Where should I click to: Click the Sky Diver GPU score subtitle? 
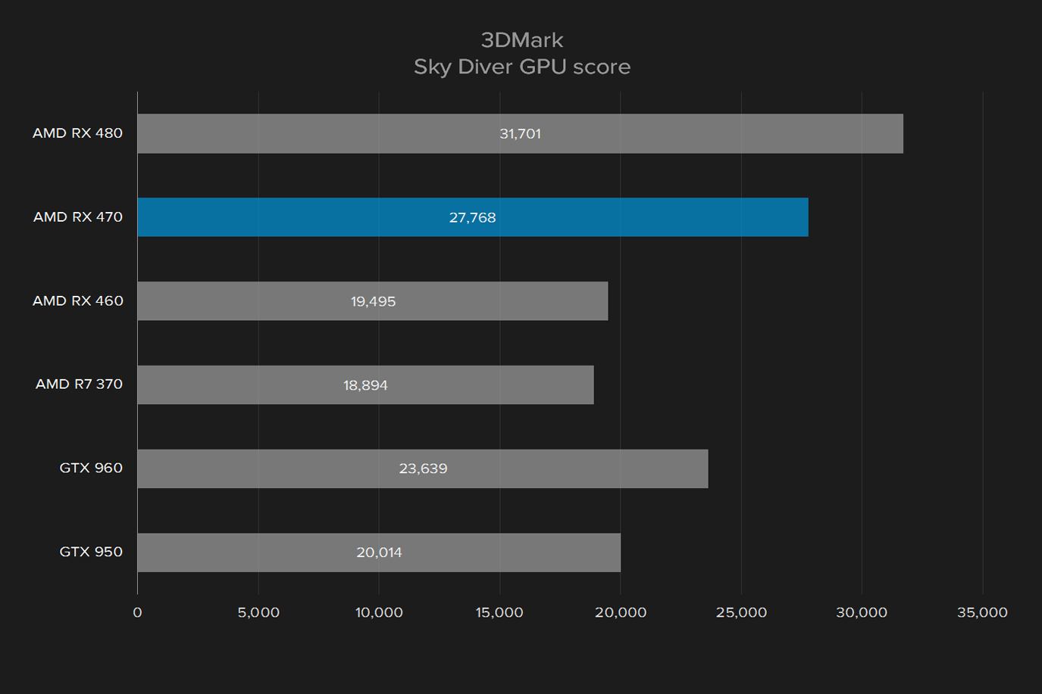click(x=522, y=67)
